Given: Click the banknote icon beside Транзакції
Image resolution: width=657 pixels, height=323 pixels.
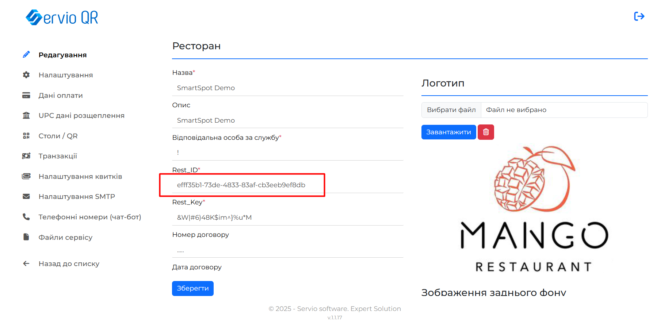Looking at the screenshot, I should coord(26,156).
